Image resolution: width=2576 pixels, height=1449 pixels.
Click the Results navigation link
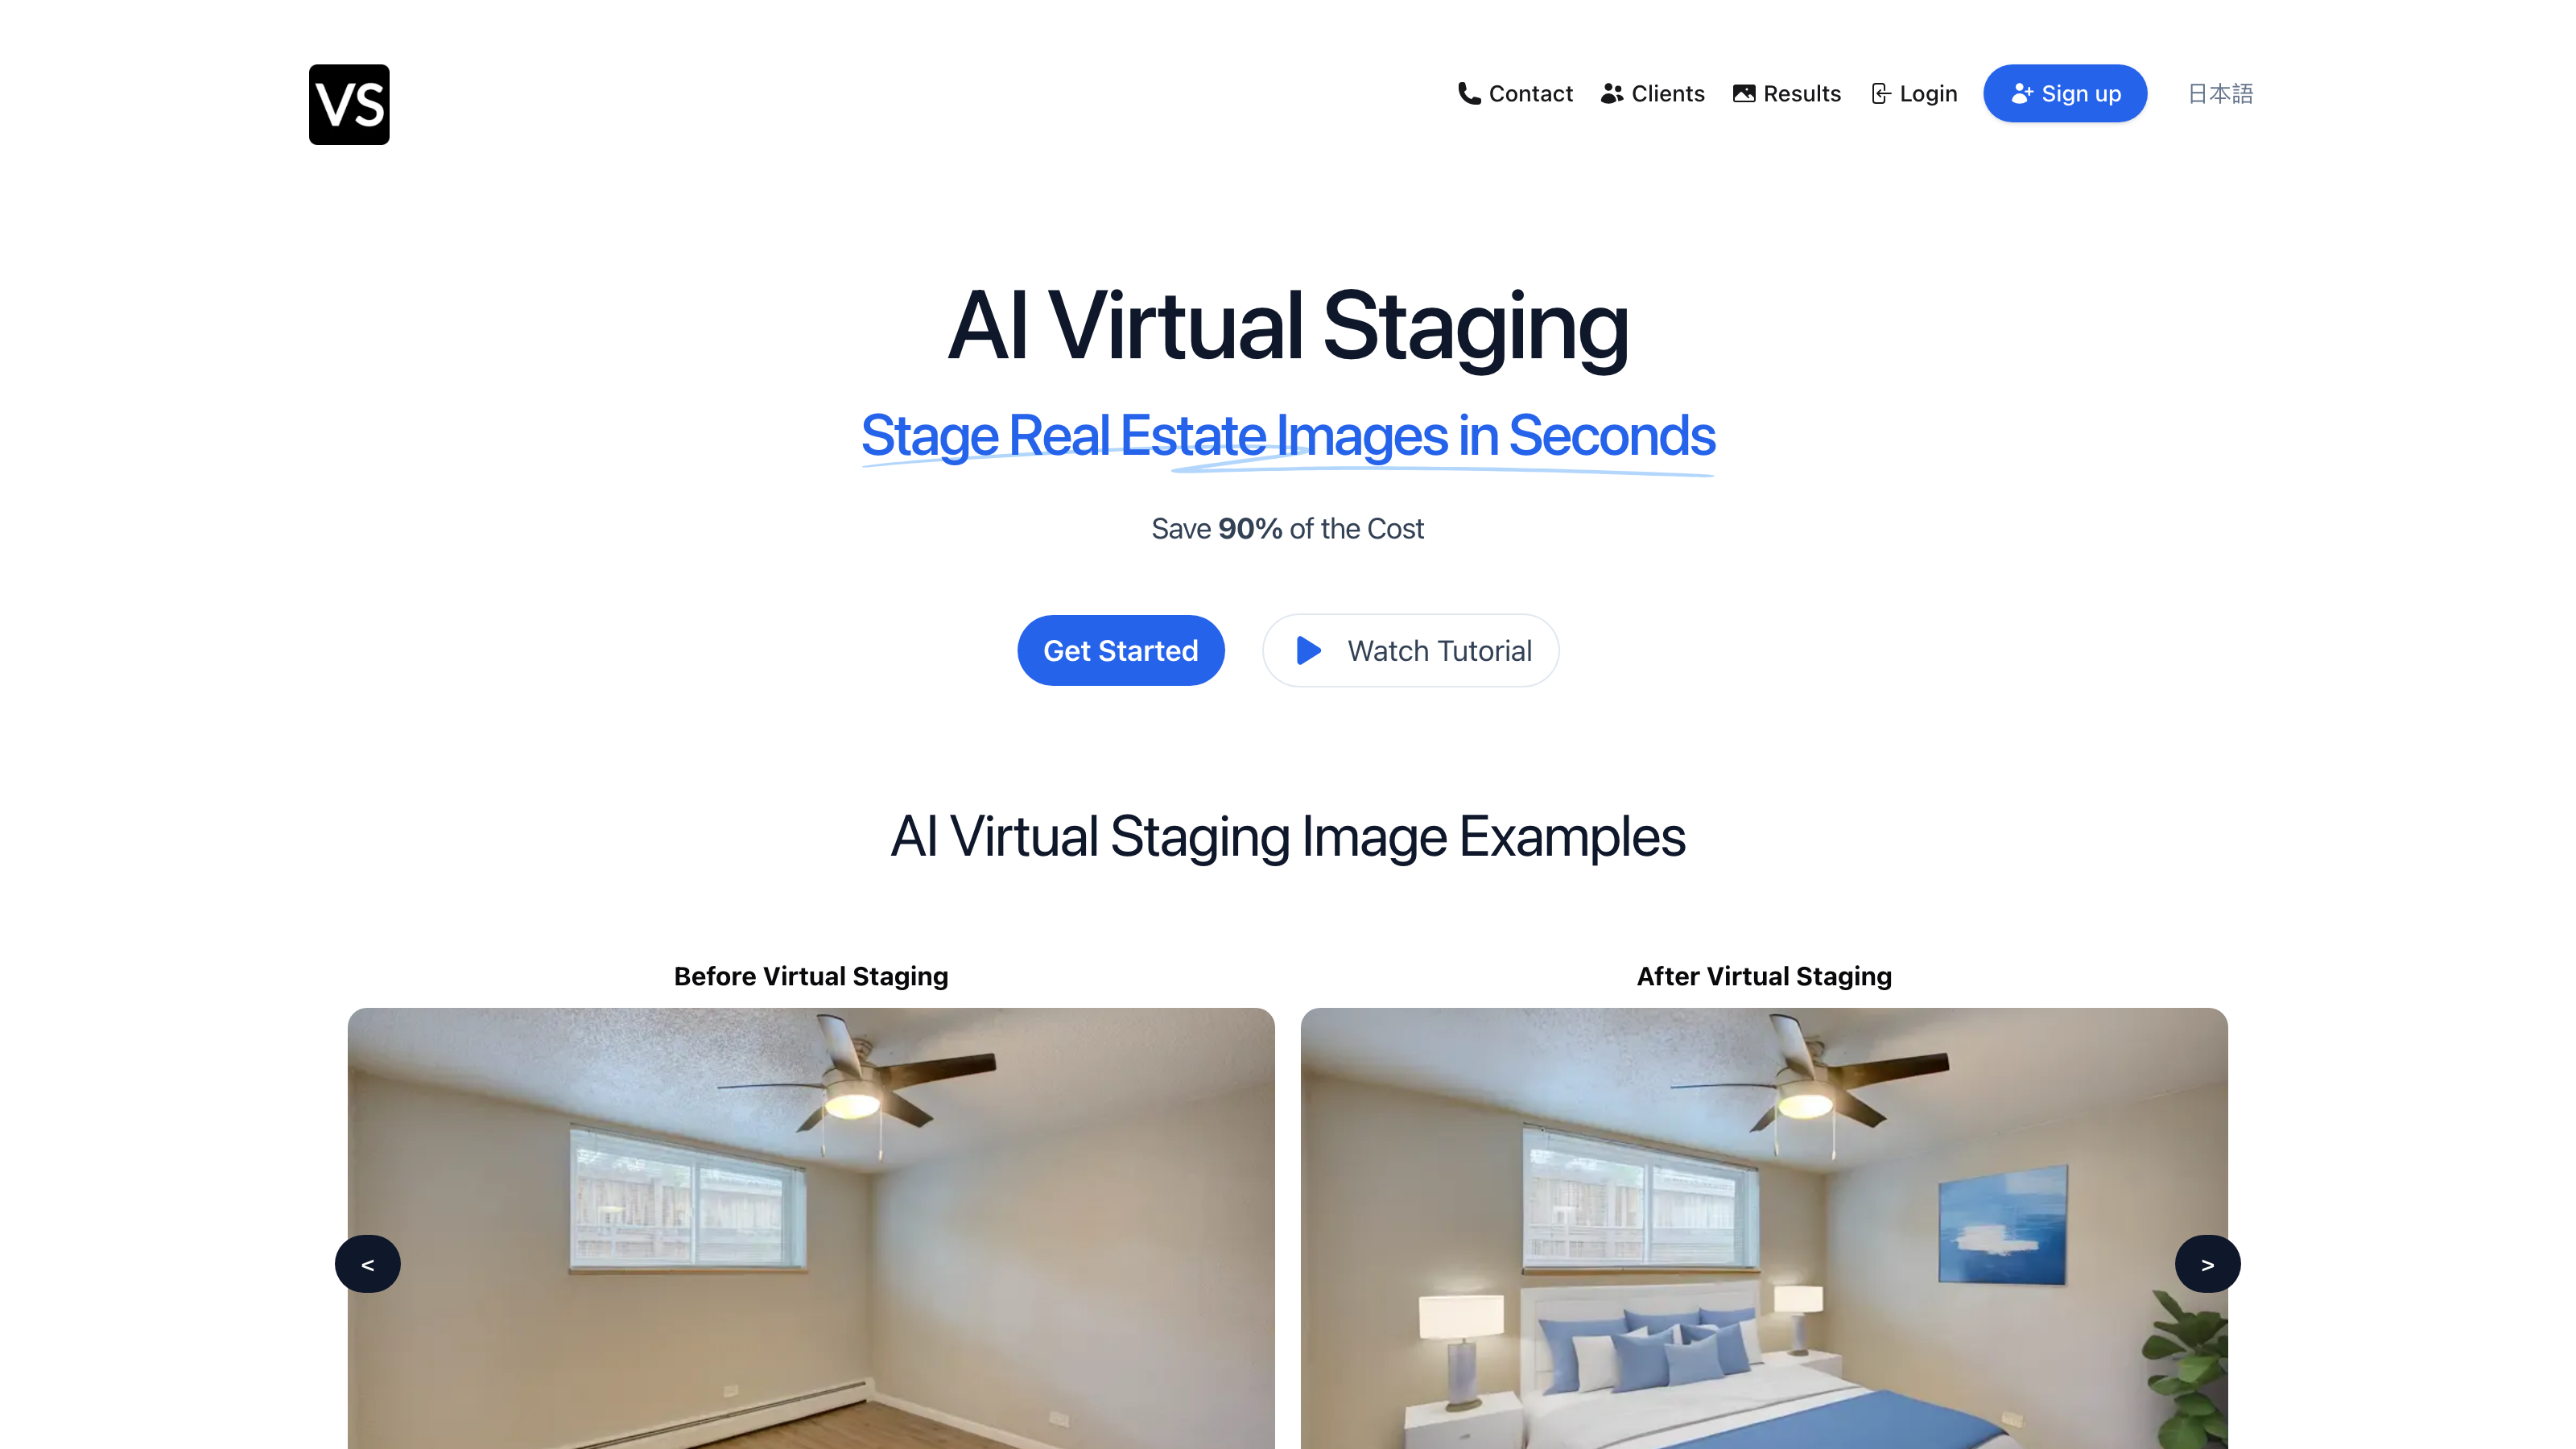tap(1787, 93)
